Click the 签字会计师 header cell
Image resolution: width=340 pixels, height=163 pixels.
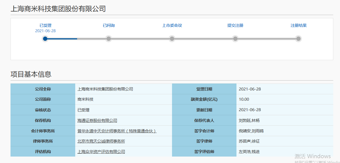coord(204,131)
